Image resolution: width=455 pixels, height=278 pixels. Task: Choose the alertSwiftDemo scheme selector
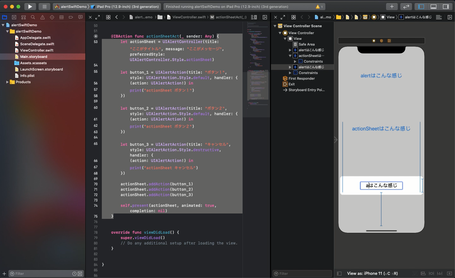pos(71,7)
